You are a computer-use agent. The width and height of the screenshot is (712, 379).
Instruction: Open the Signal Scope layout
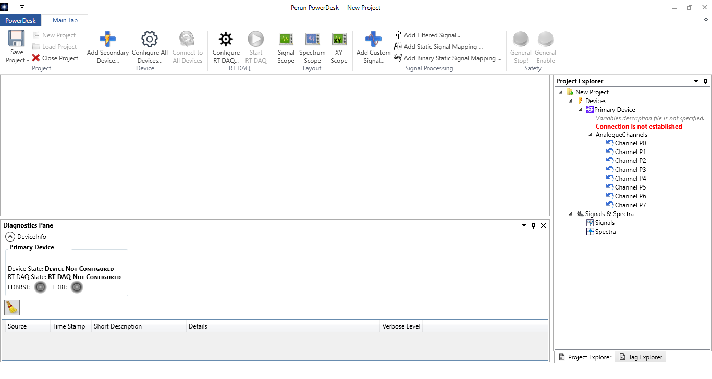[x=286, y=40]
